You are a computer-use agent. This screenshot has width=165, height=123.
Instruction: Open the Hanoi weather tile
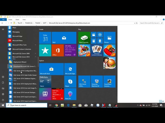pyautogui.click(x=45, y=81)
